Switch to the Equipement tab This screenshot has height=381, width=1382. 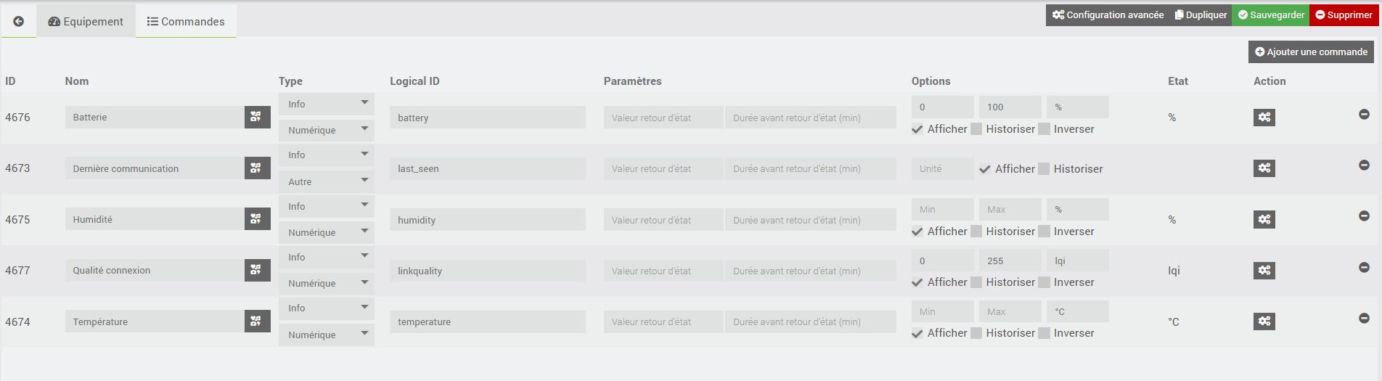point(86,22)
